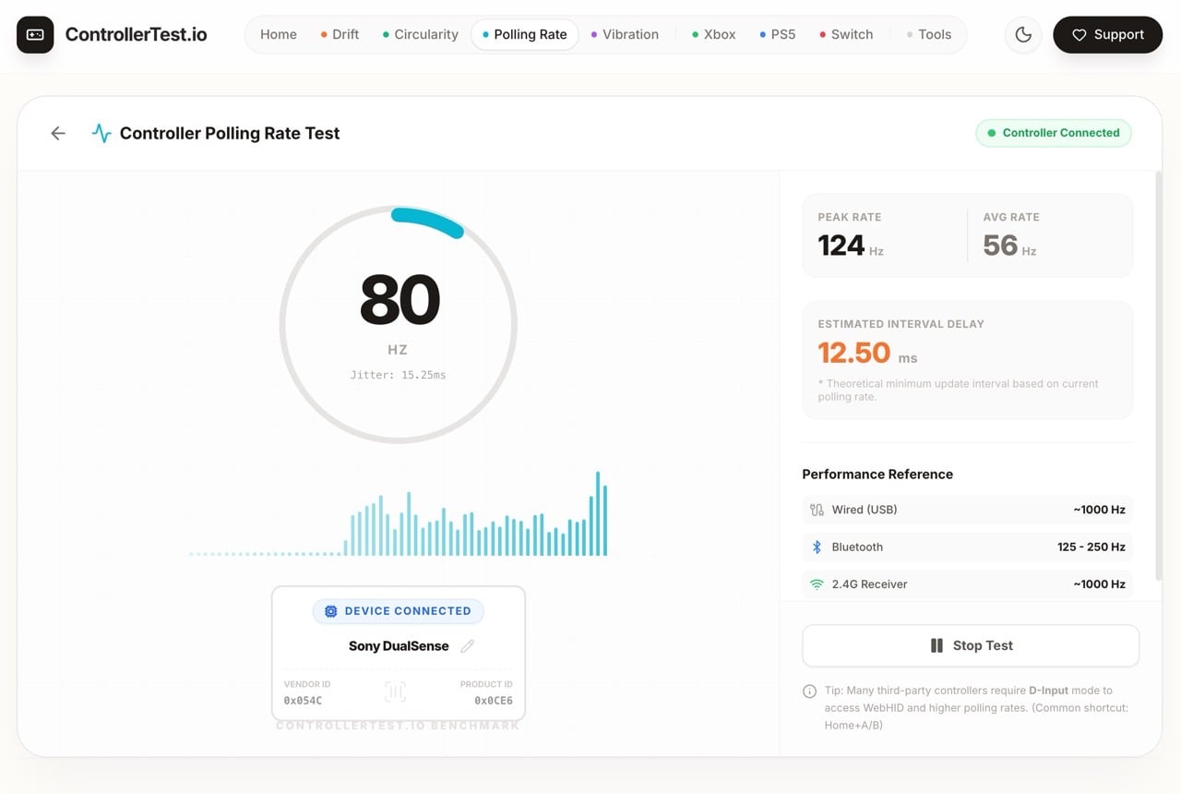1181x794 pixels.
Task: Click the pause icon inside the Stop Test button
Action: tap(936, 645)
